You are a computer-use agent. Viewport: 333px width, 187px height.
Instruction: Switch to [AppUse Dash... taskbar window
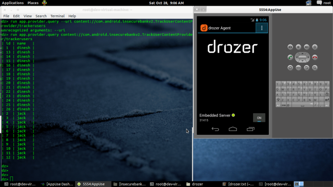[57, 184]
